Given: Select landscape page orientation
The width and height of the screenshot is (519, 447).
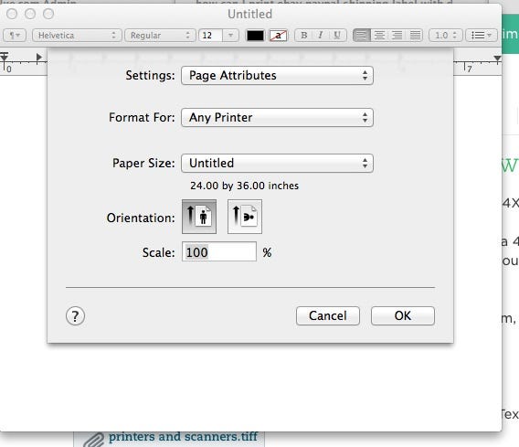Looking at the screenshot, I should point(245,217).
